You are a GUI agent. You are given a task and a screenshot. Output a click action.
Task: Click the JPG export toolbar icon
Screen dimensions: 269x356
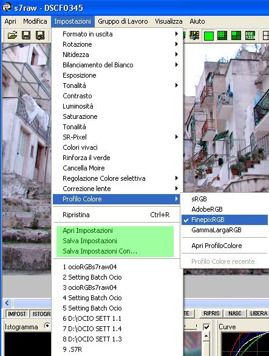coord(194,35)
